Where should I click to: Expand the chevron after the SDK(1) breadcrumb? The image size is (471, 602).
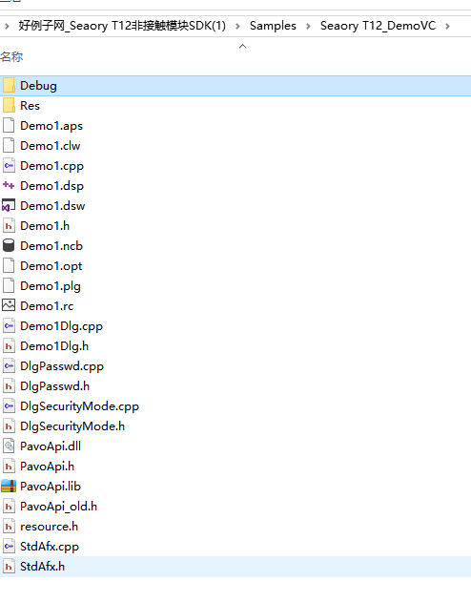tap(237, 26)
